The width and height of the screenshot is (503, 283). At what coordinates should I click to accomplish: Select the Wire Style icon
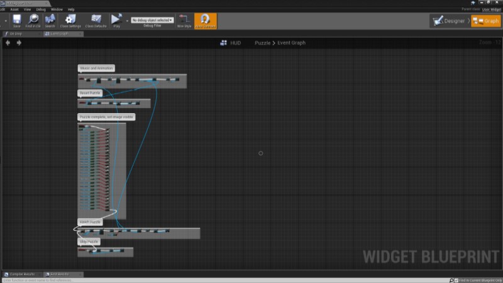coord(184,21)
